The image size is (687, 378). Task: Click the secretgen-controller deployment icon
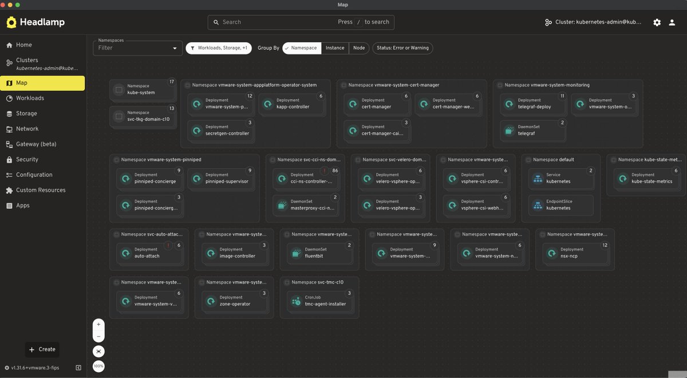(196, 130)
